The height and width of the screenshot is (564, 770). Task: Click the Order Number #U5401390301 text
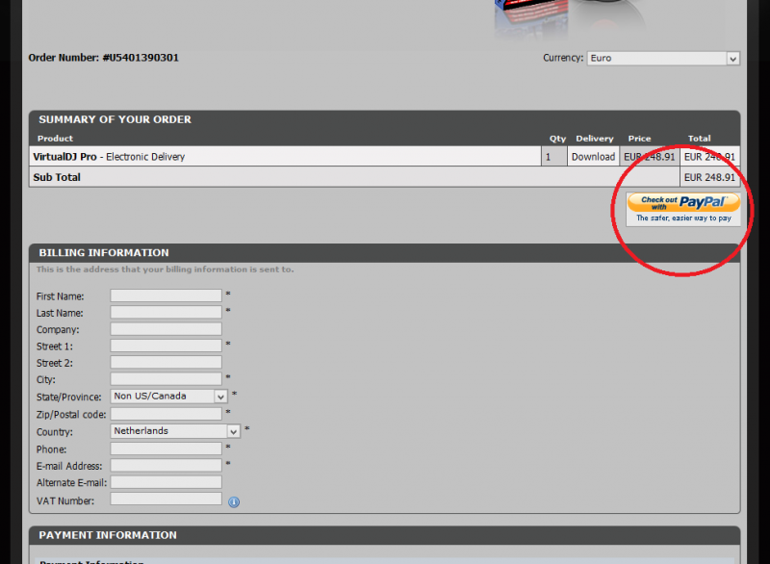tap(104, 58)
